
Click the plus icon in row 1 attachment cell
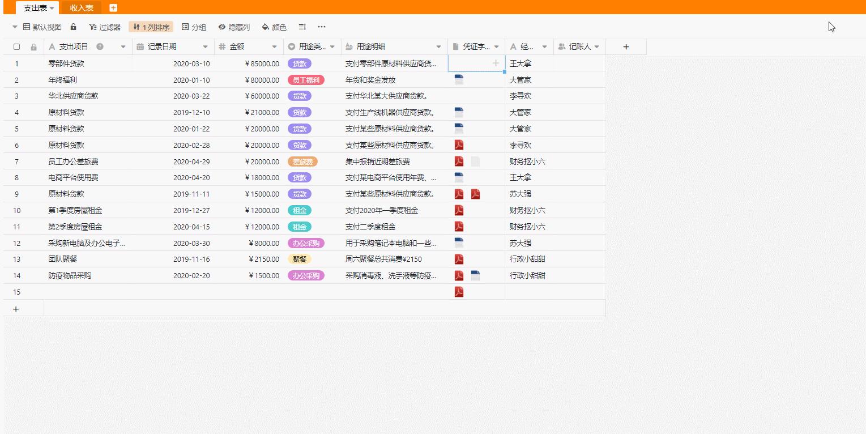click(496, 63)
